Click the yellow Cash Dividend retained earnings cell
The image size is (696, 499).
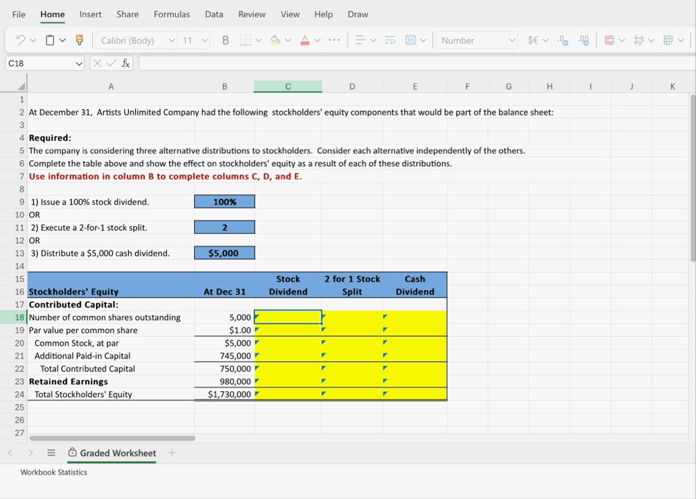pyautogui.click(x=415, y=381)
